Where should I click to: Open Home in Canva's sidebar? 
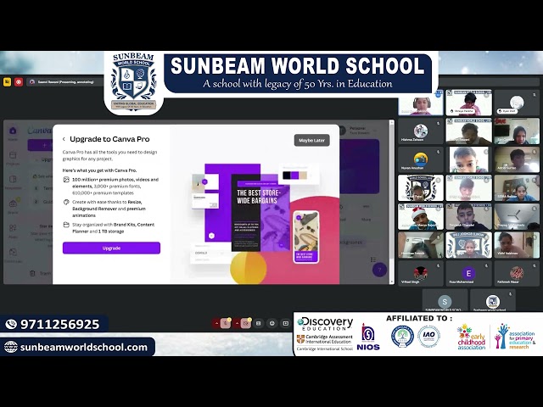coord(13,133)
